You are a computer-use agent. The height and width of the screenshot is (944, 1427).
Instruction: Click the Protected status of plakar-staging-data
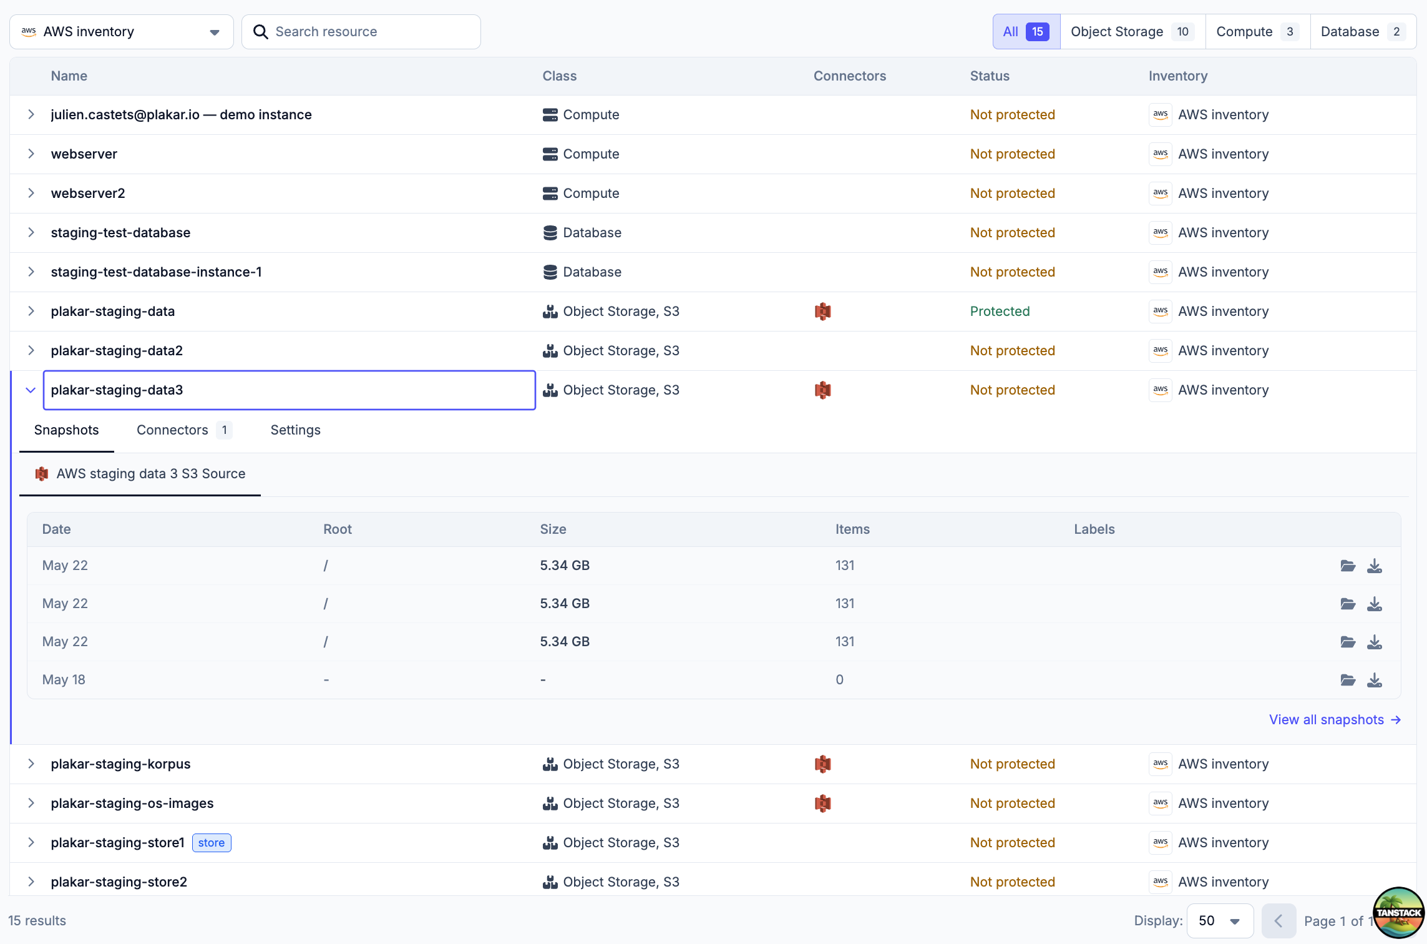1000,312
